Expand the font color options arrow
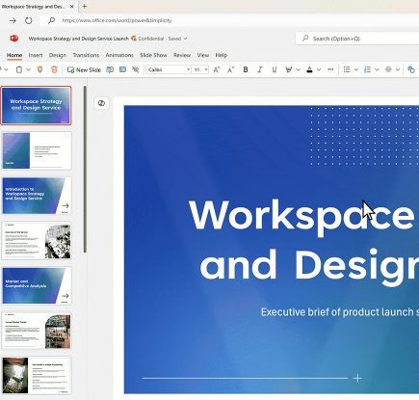Screen dimensions: 419x400 coord(319,69)
